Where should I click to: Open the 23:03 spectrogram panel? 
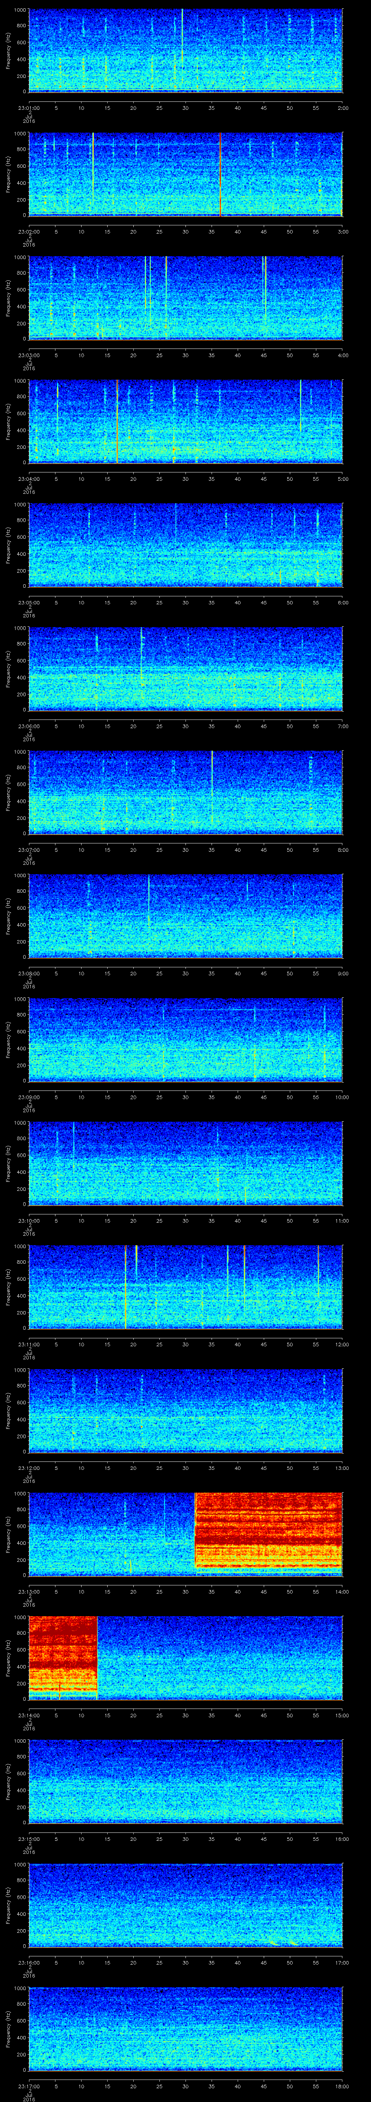tap(185, 298)
